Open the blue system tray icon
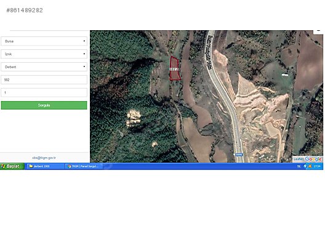This screenshot has width=325, height=244. [305, 166]
